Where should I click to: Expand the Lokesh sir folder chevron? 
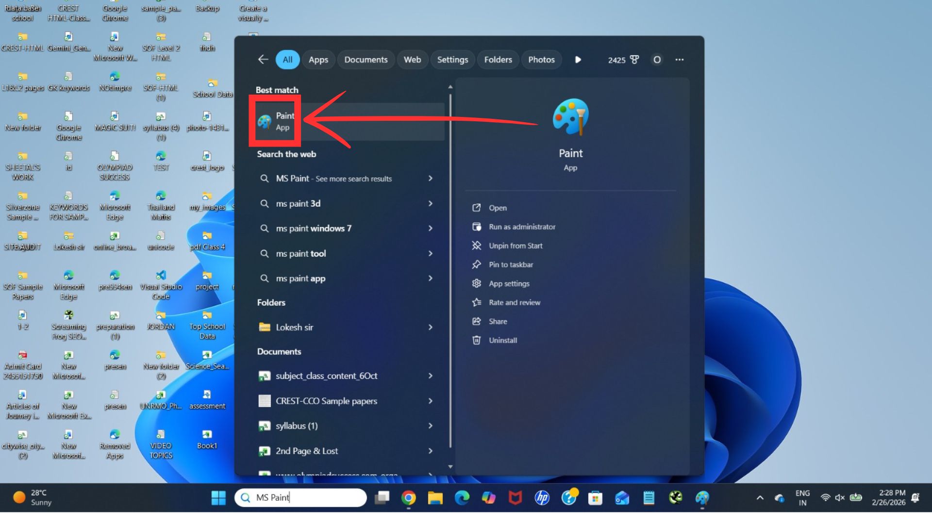[x=430, y=327]
